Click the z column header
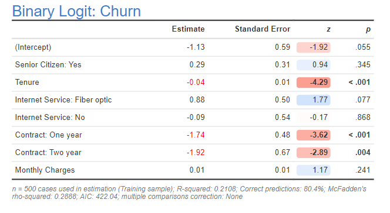Screen dimensions: 390x213 point(328,29)
